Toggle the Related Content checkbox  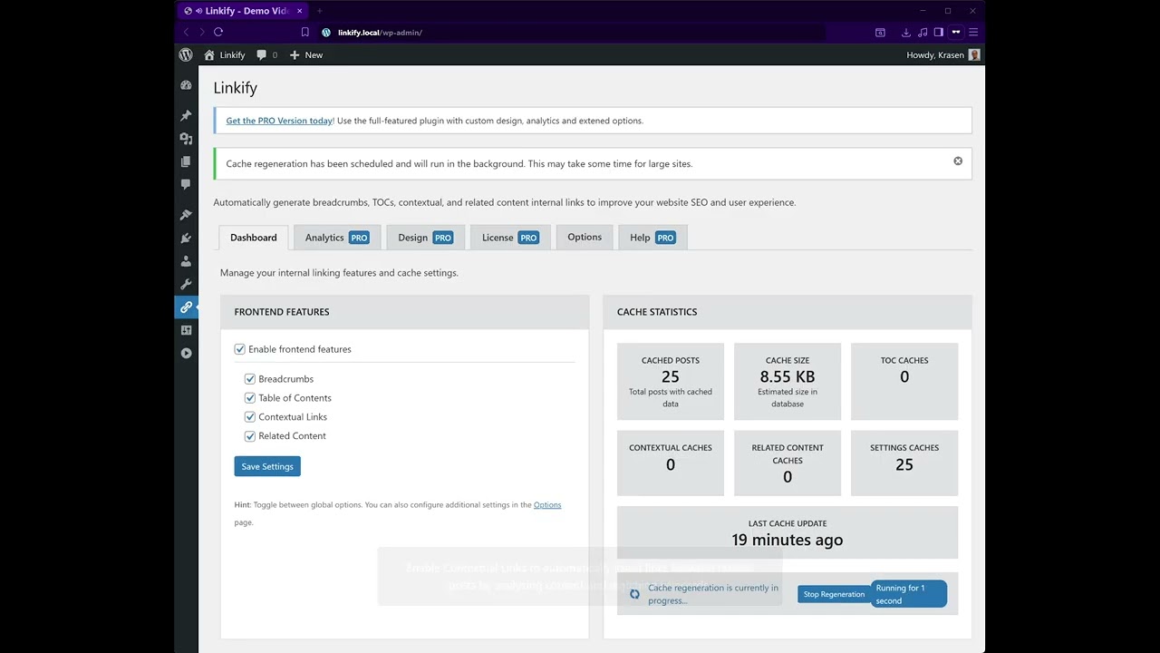[x=250, y=436]
